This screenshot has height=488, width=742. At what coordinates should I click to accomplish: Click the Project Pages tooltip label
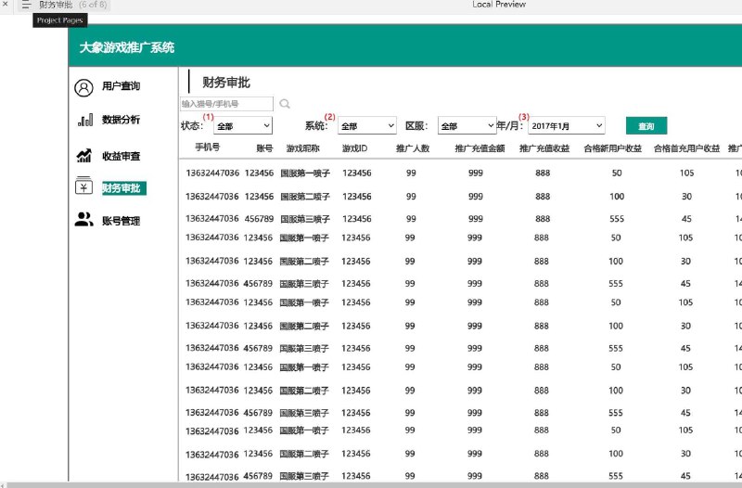[x=60, y=20]
